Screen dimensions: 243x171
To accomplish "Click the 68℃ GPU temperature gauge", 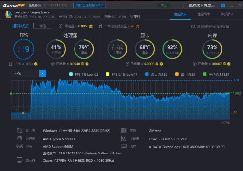I will click(145, 49).
